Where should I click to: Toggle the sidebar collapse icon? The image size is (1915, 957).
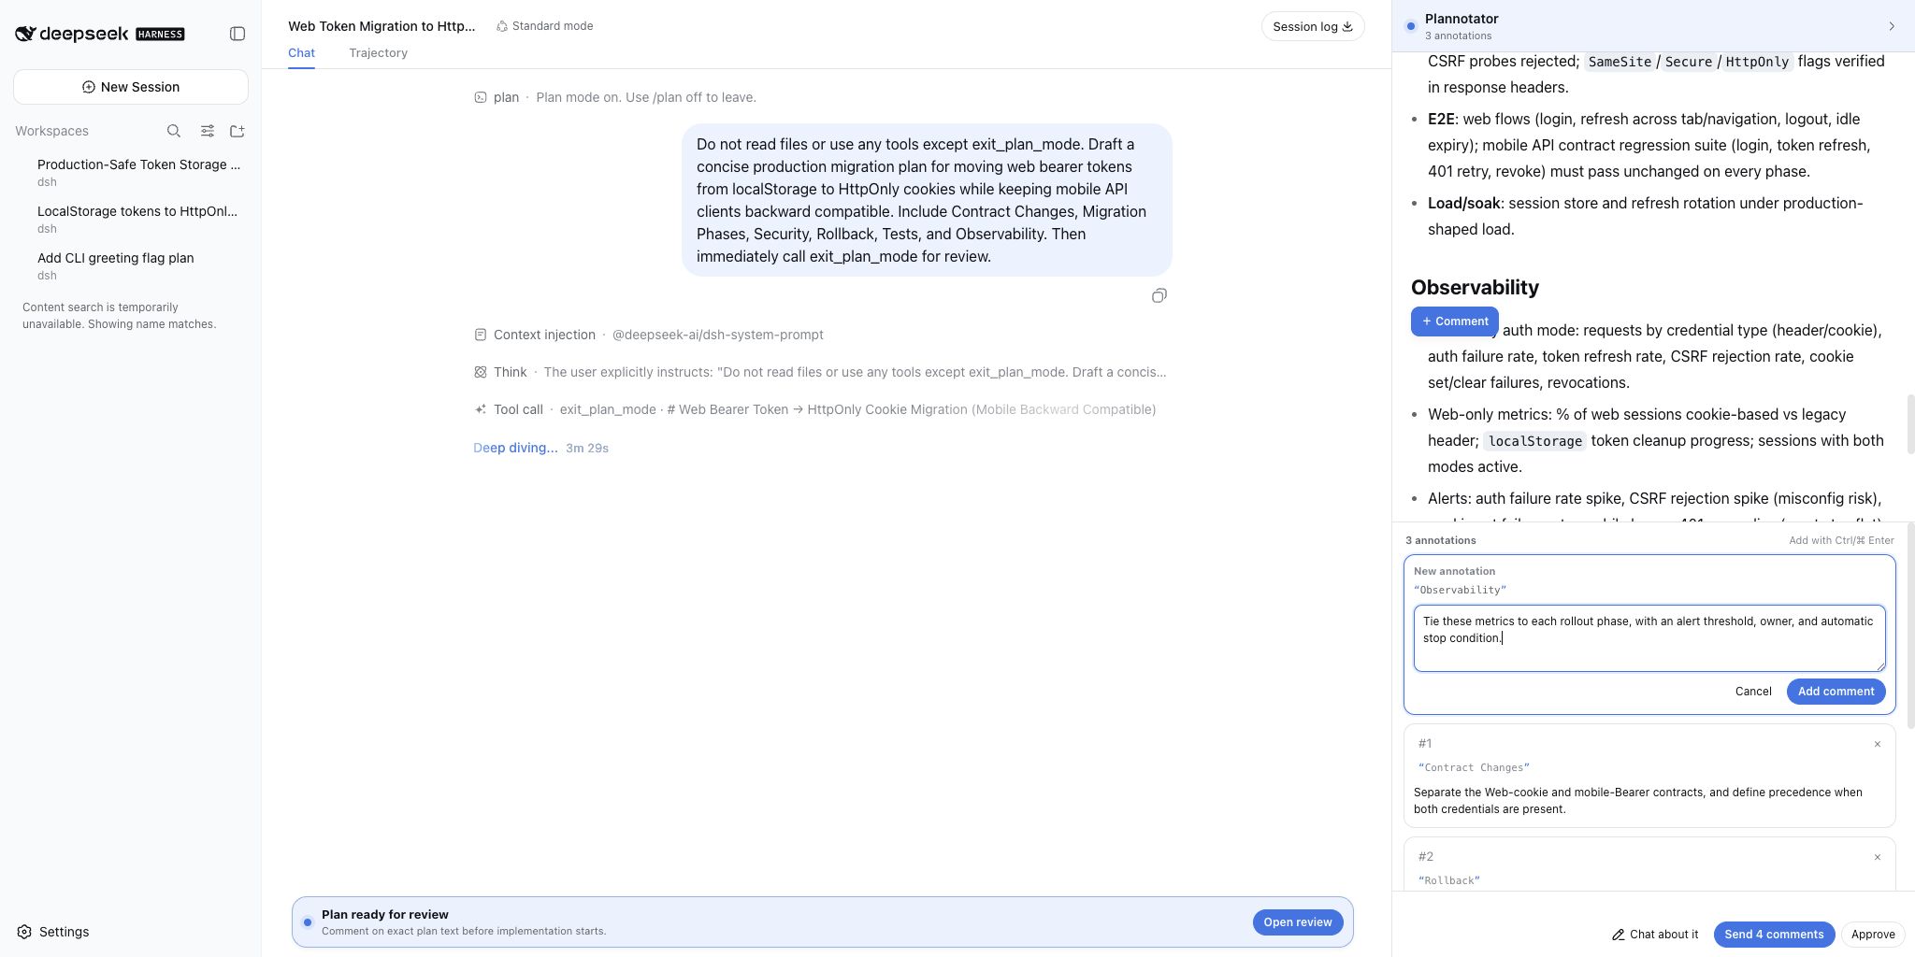(x=238, y=34)
